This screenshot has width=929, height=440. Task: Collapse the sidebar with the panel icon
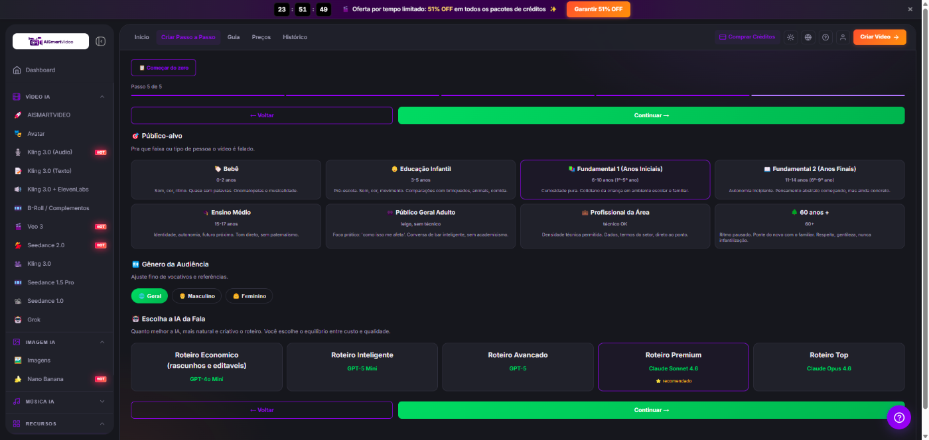tap(100, 41)
